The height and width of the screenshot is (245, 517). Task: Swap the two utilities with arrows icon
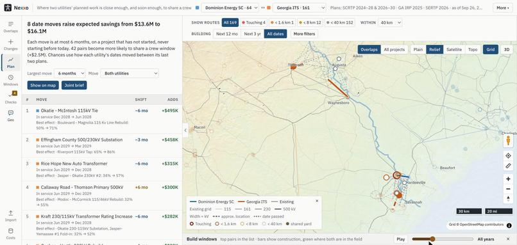263,8
